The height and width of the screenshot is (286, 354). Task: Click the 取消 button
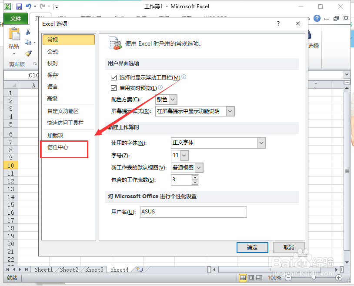(289, 248)
